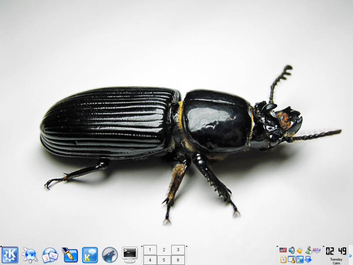Click the KMix speaker icon in the tray

click(291, 251)
